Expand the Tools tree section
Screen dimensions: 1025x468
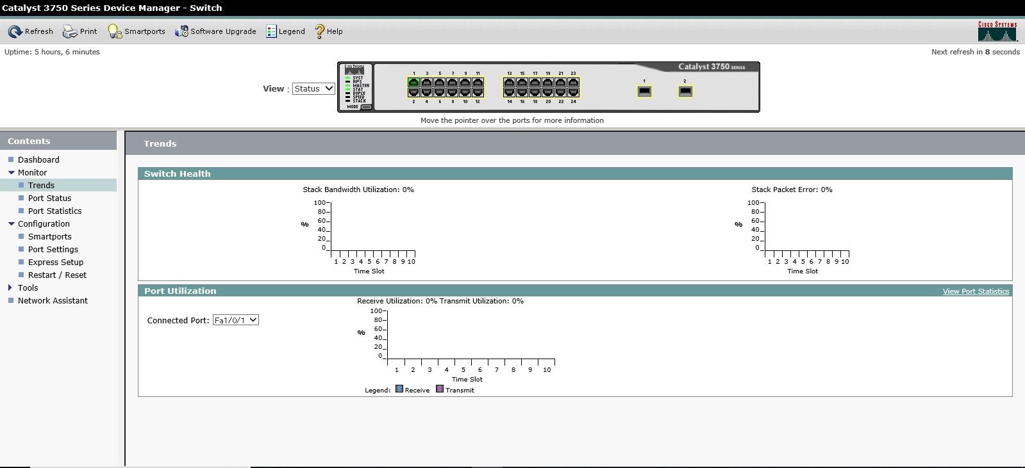pyautogui.click(x=10, y=288)
